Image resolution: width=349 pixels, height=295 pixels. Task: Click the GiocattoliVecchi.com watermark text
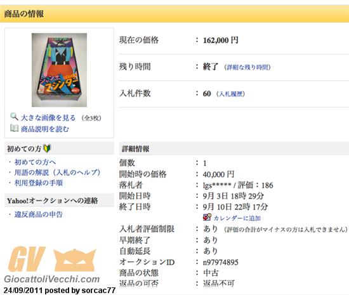pyautogui.click(x=52, y=279)
